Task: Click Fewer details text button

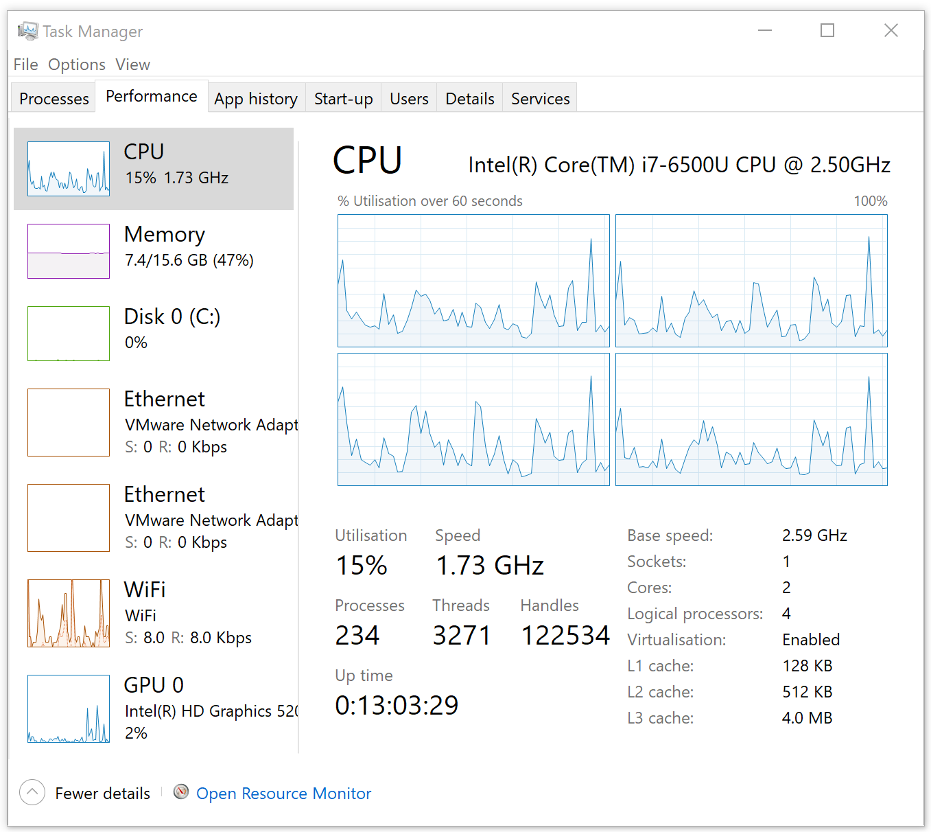Action: pyautogui.click(x=102, y=794)
